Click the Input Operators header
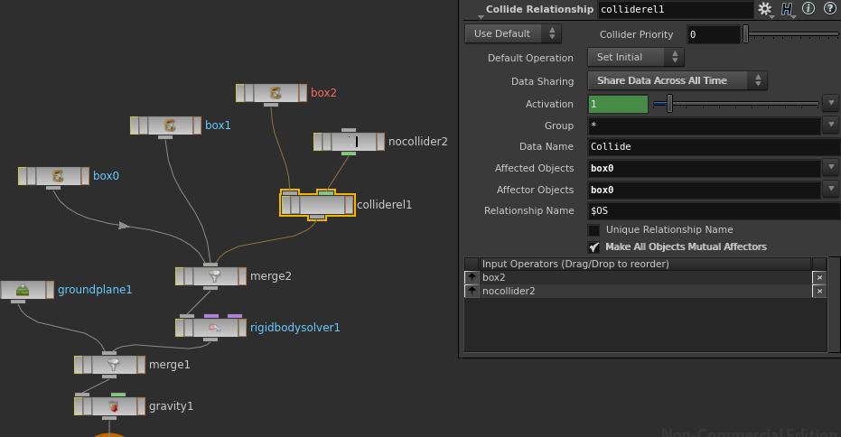This screenshot has height=437, width=841. coord(645,264)
